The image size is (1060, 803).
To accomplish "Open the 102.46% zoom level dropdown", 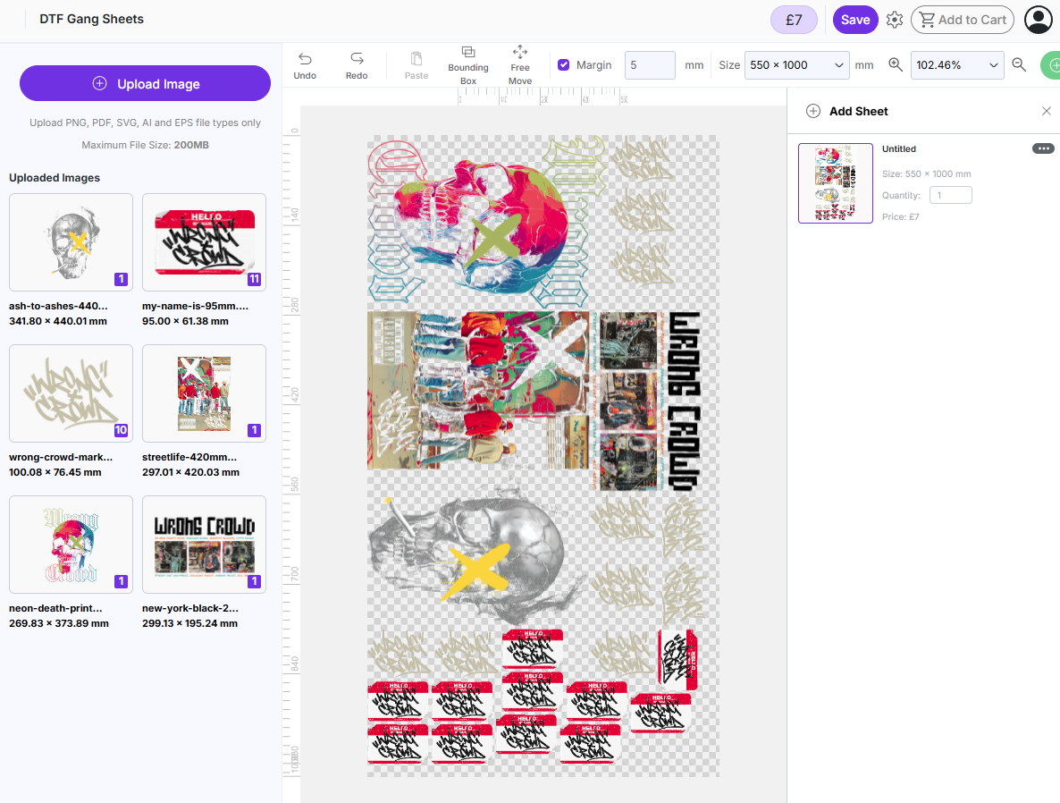I will point(956,64).
